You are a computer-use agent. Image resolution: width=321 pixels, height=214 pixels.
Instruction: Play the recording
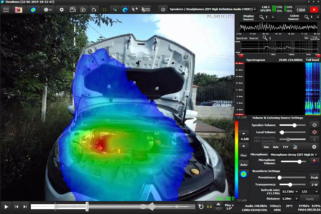pos(6,207)
